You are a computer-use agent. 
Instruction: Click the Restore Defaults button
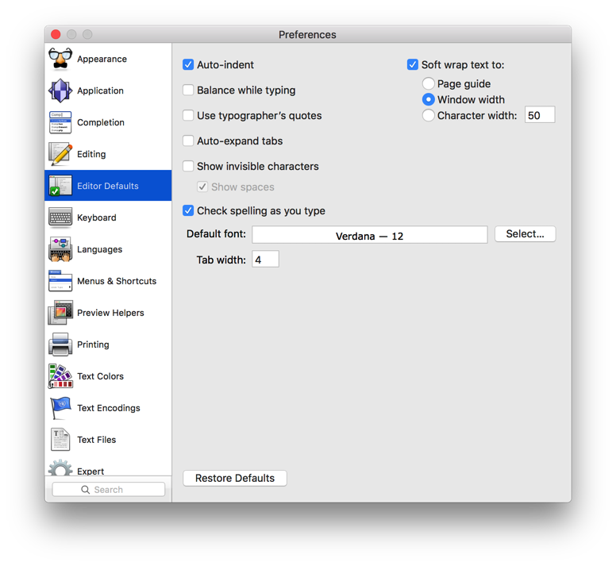coord(235,478)
